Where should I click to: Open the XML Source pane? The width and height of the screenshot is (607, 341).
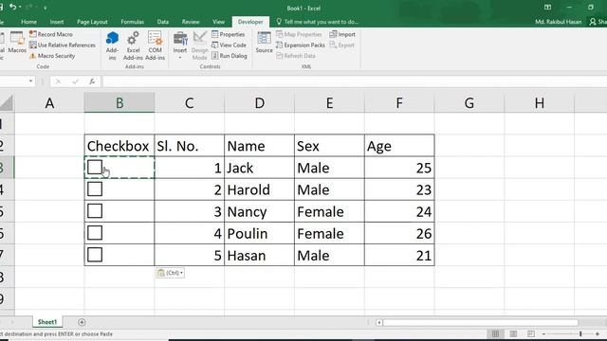[x=264, y=43]
